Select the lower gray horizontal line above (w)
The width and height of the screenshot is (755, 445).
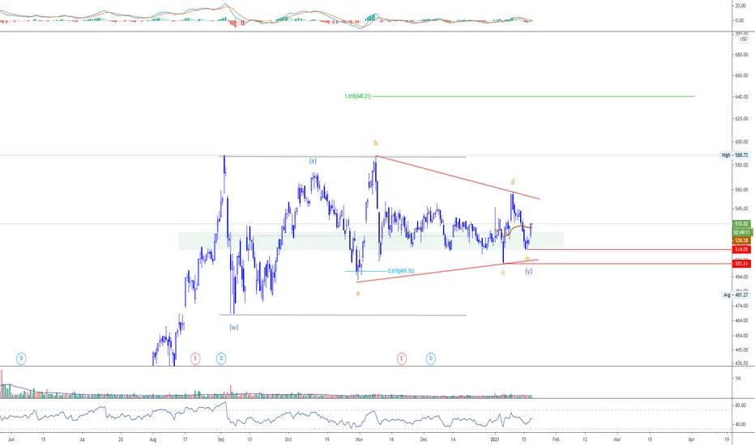[x=343, y=315]
